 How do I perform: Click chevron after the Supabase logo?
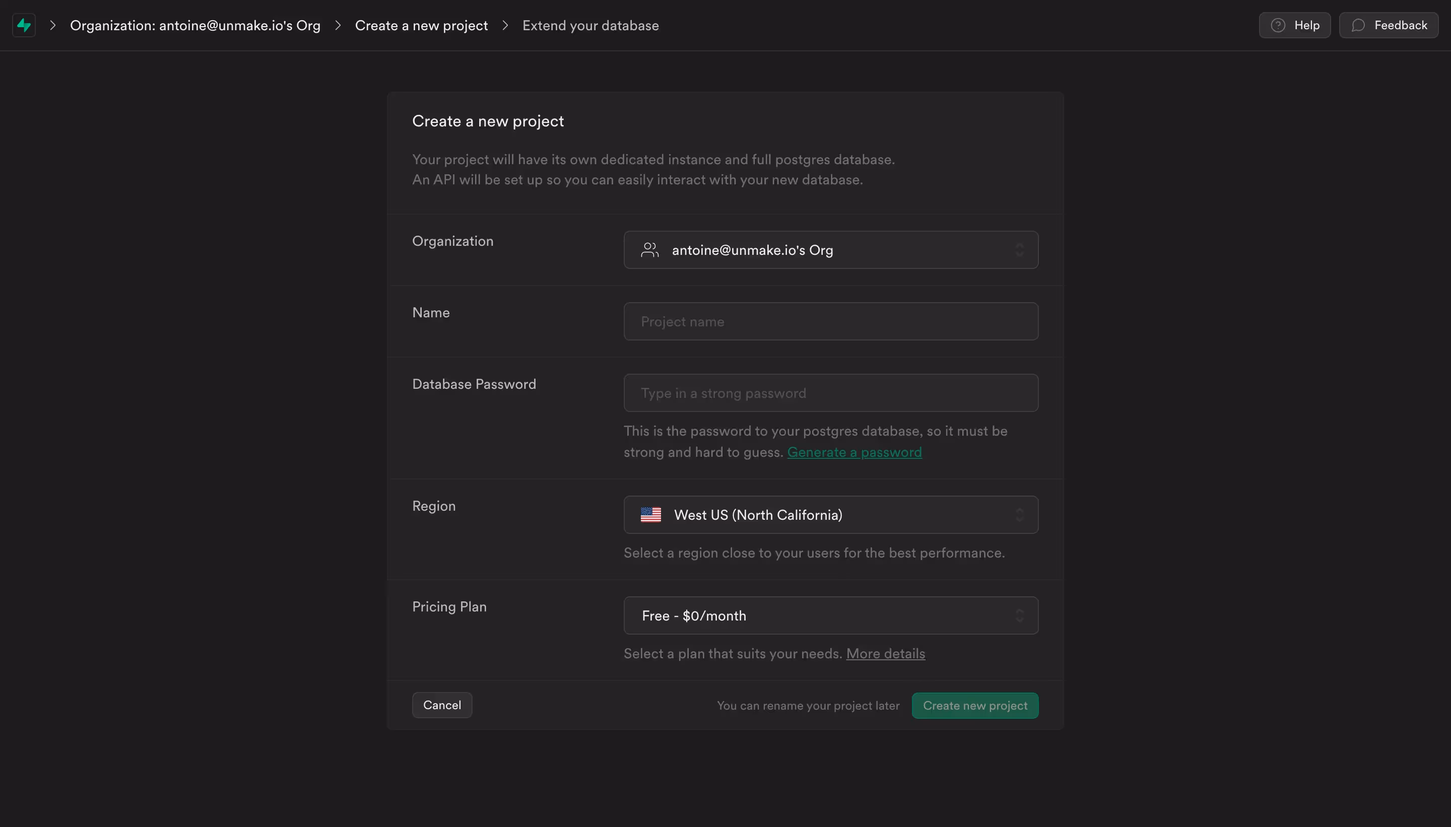[x=53, y=25]
